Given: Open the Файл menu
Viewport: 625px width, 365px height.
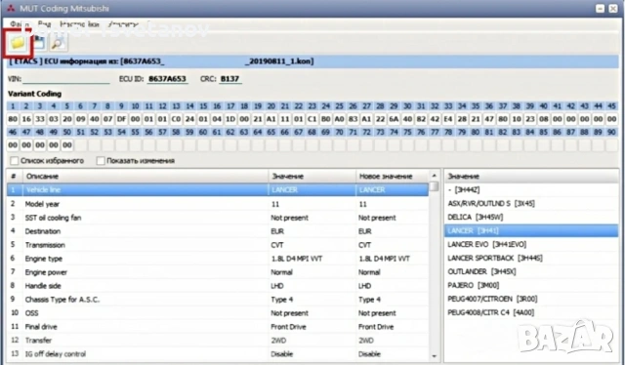Looking at the screenshot, I should coord(20,24).
